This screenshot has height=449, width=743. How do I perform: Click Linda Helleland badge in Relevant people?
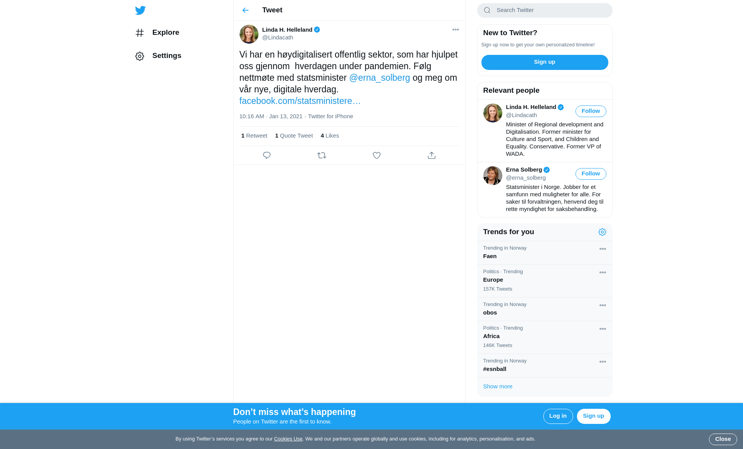tap(561, 107)
